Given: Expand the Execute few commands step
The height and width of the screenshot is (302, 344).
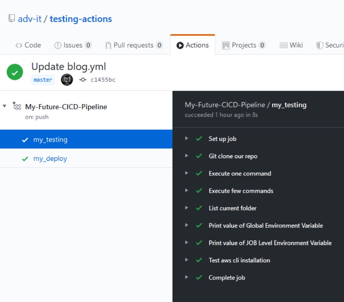Looking at the screenshot, I should click(x=186, y=191).
